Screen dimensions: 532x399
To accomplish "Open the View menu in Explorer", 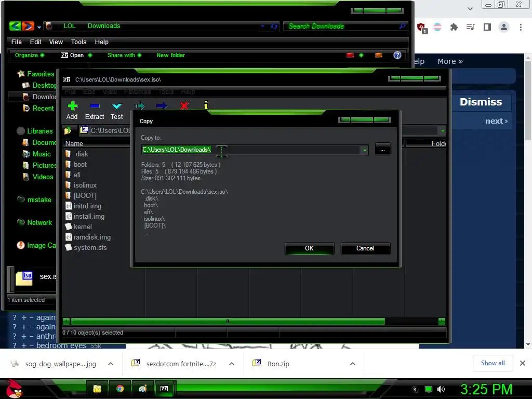I will [56, 42].
